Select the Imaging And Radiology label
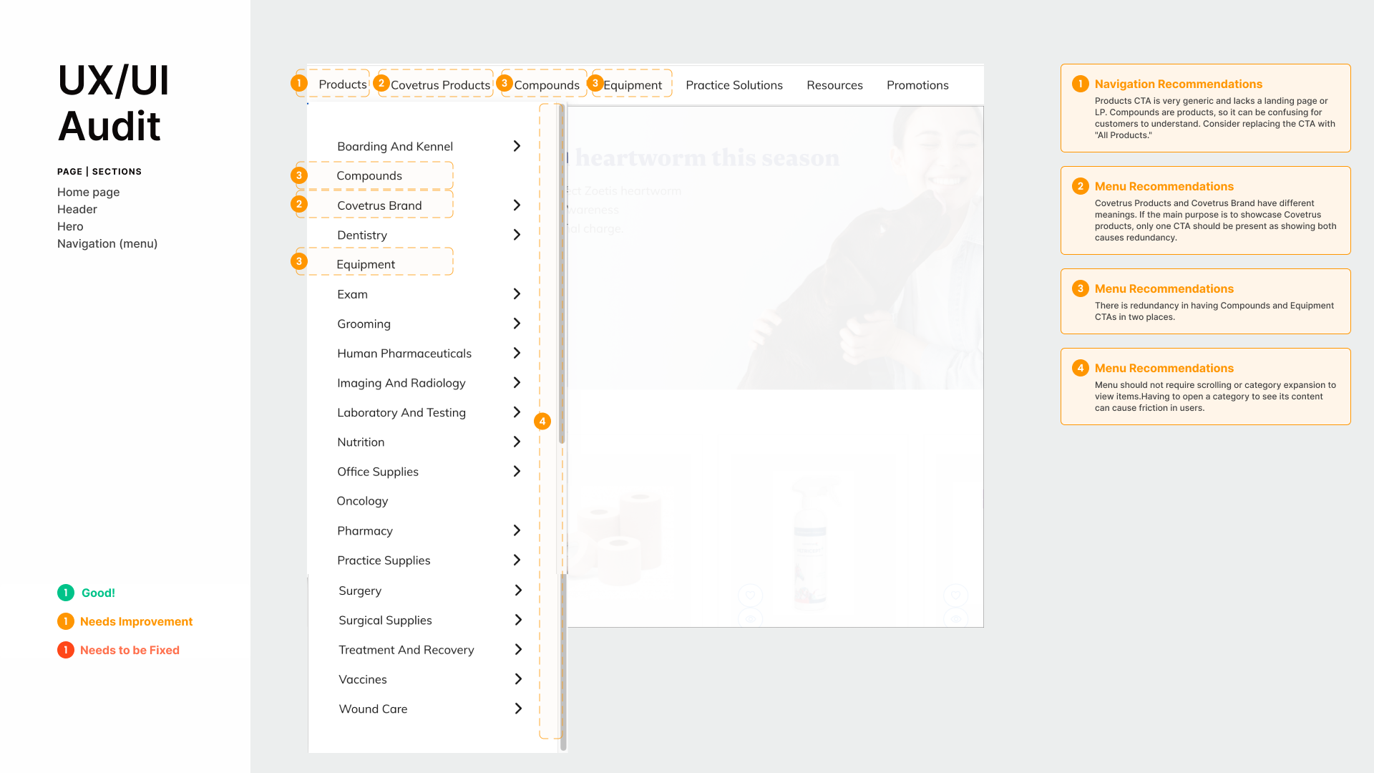This screenshot has height=773, width=1374. (401, 384)
